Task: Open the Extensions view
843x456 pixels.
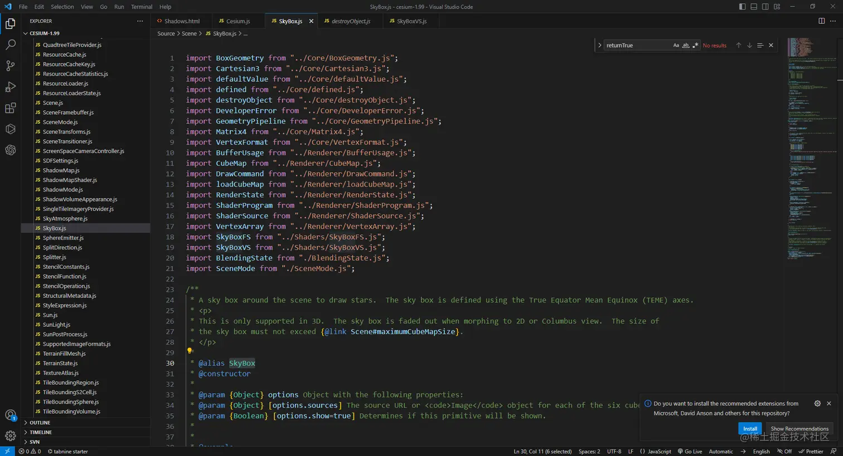Action: [x=10, y=108]
